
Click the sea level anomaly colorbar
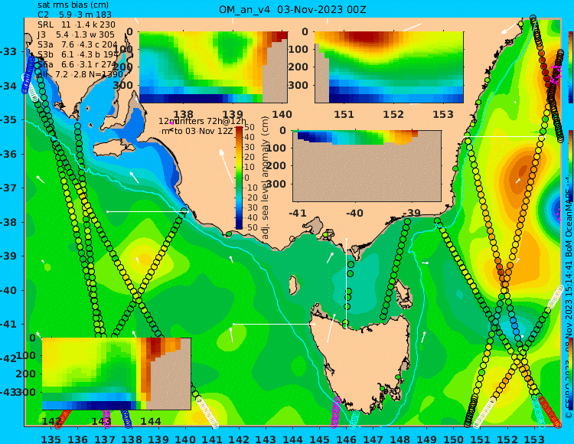pyautogui.click(x=239, y=178)
